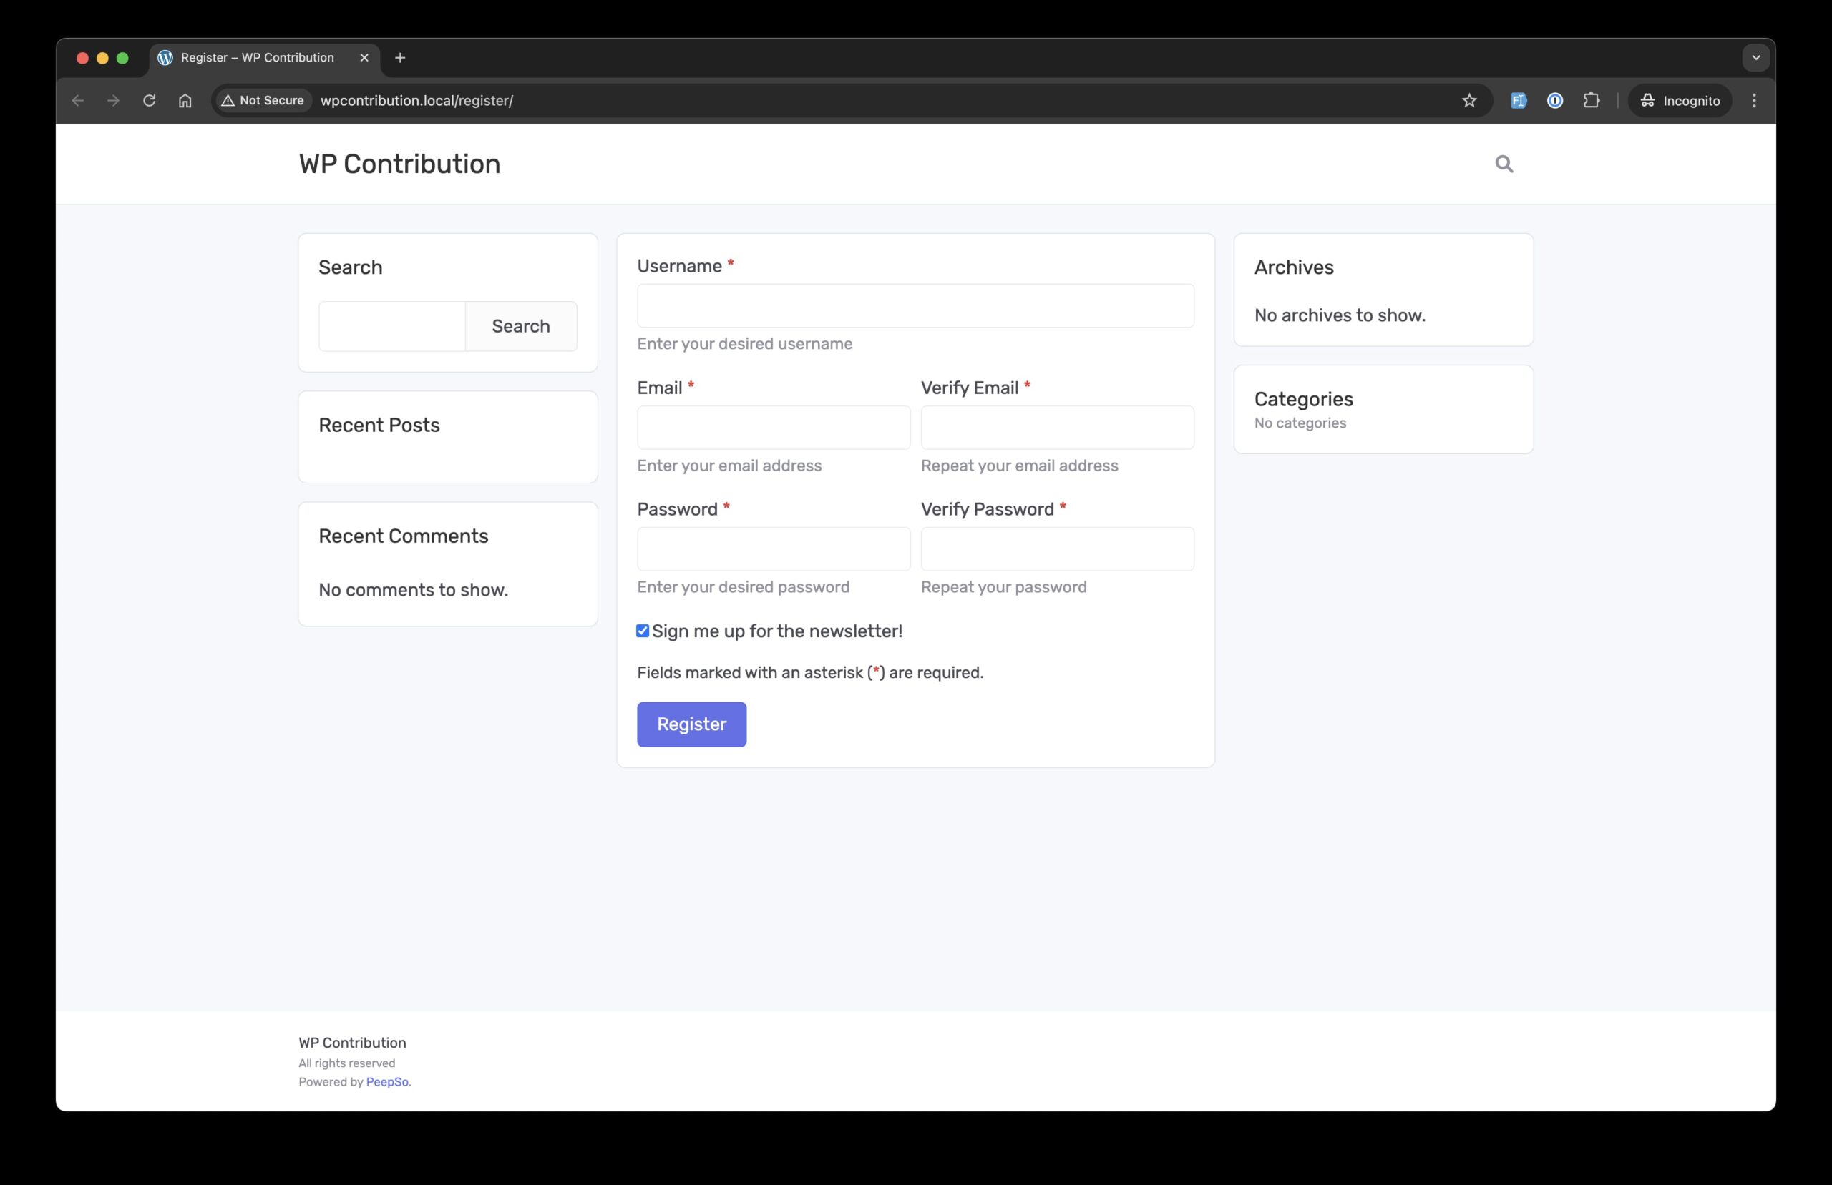Image resolution: width=1832 pixels, height=1185 pixels.
Task: Click the sidebar Search button
Action: tap(521, 326)
